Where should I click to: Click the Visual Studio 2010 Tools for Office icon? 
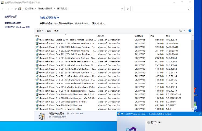coord(37,40)
